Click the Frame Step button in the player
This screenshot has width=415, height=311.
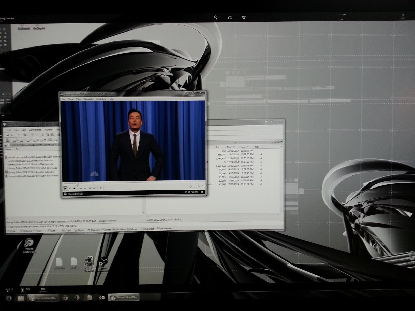coord(101,188)
